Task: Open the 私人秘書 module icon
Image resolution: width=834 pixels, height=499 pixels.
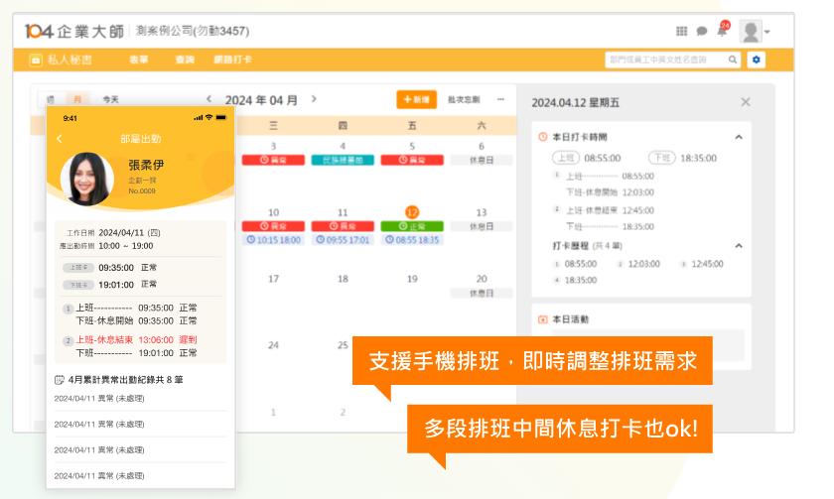Action: click(36, 61)
